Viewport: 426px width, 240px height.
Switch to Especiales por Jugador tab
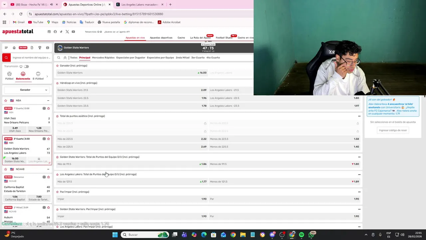(131, 58)
